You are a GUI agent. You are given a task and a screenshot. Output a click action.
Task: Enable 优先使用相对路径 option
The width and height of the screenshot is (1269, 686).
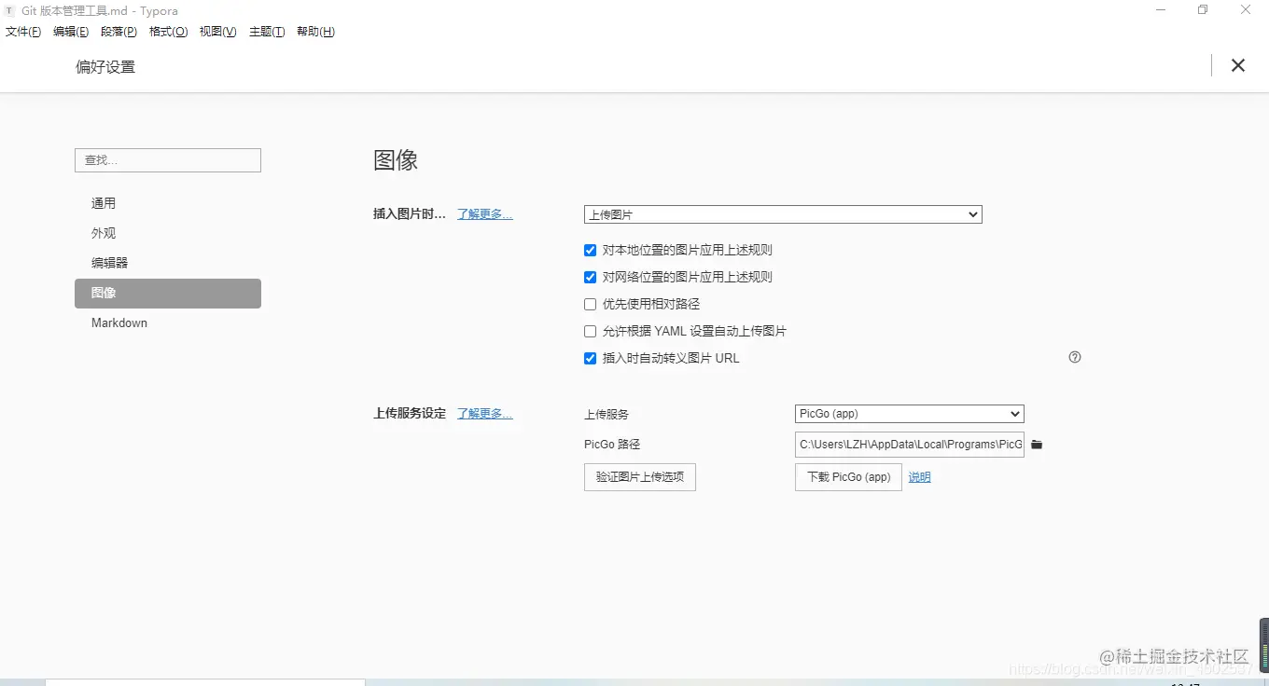590,303
